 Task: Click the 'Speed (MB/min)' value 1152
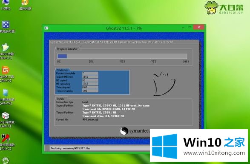pyautogui.click(x=90, y=77)
